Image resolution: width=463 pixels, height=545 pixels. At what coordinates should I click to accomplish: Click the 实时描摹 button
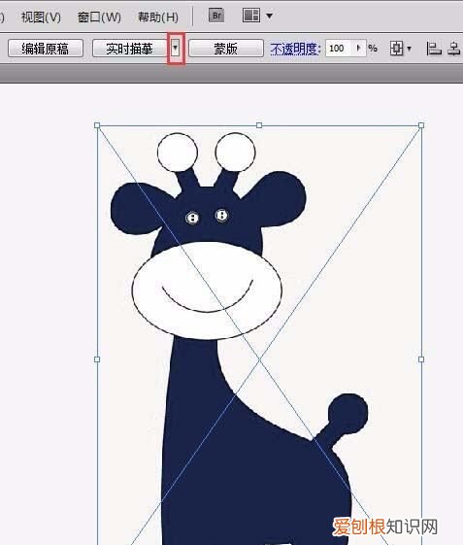pos(129,49)
